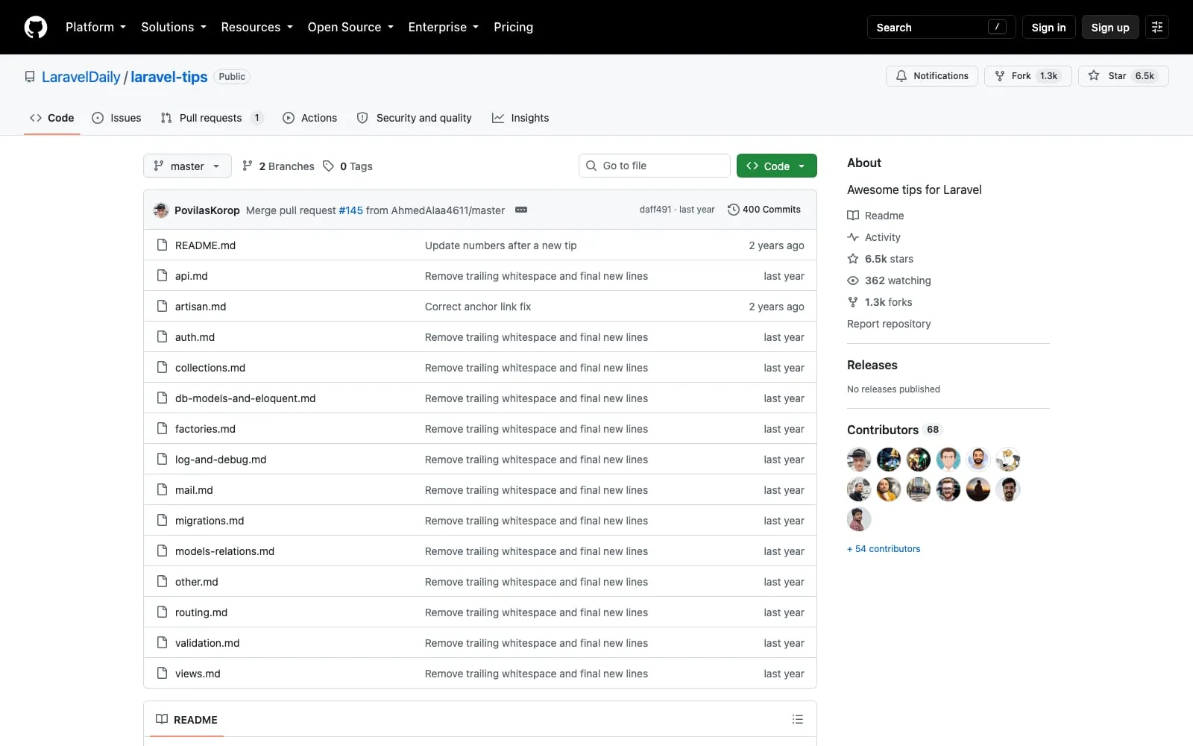Viewport: 1193px width, 746px height.
Task: Open the migrations.md file
Action: (x=210, y=521)
